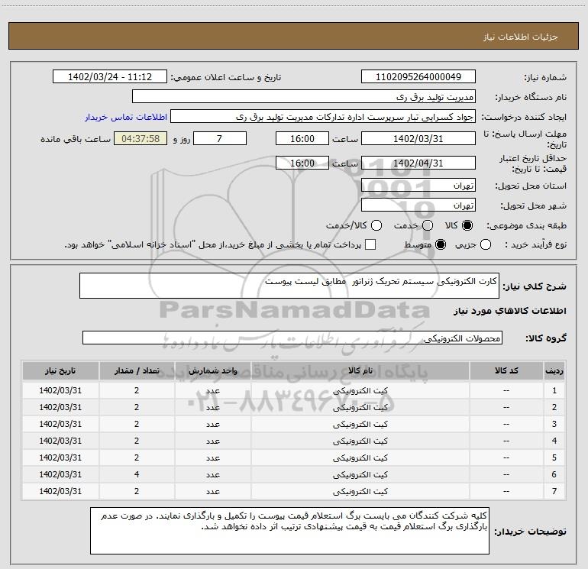Click the تاریخ نیاز column header
Screen dimensions: 588x569
tap(60, 370)
